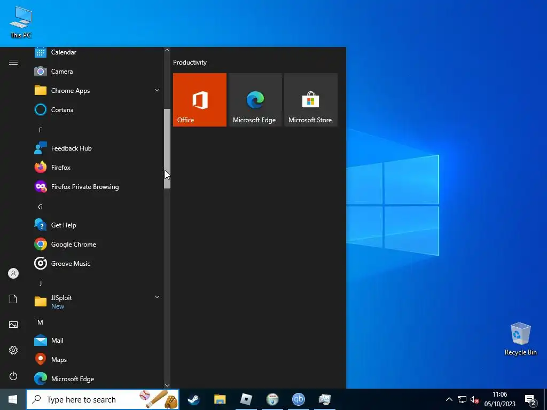Click the Power button icon
Viewport: 547px width, 410px height.
click(x=13, y=376)
